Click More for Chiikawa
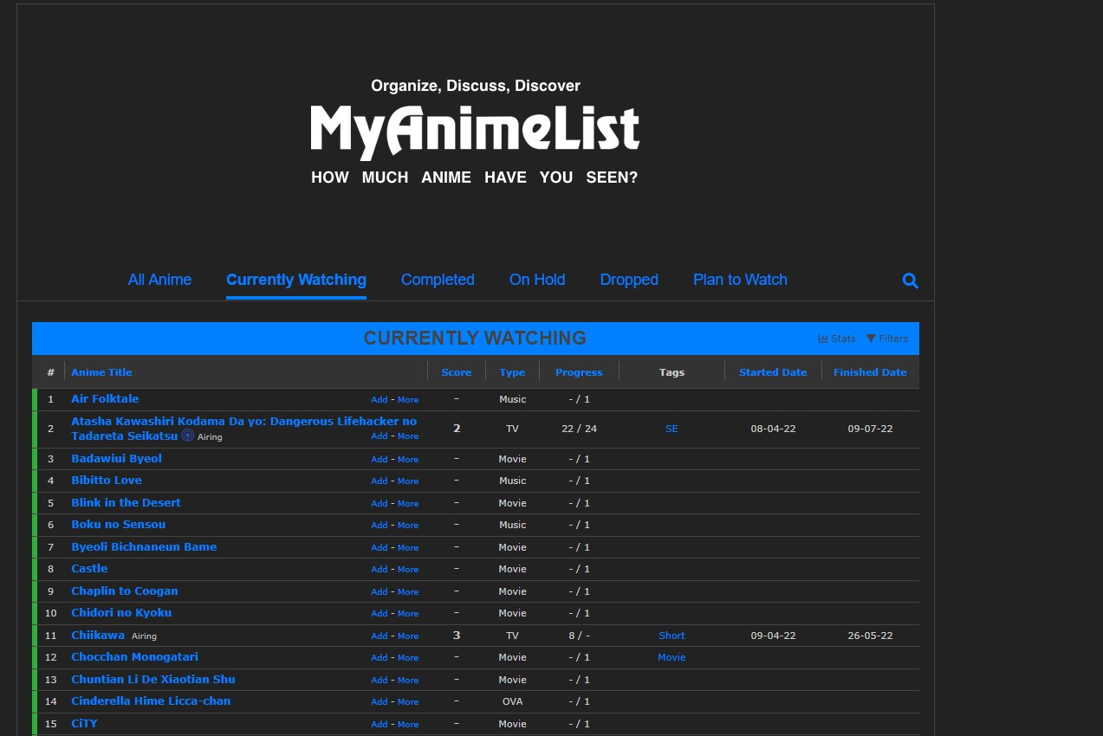Screen dimensions: 1103x736 (x=407, y=636)
